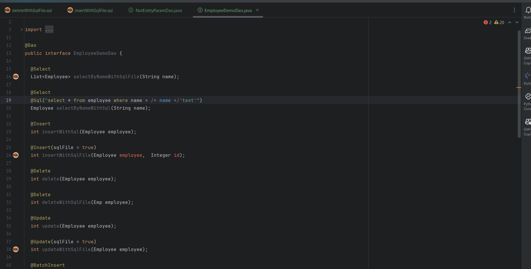Click red id parameter on line 26
This screenshot has width=531, height=269.
pos(177,155)
